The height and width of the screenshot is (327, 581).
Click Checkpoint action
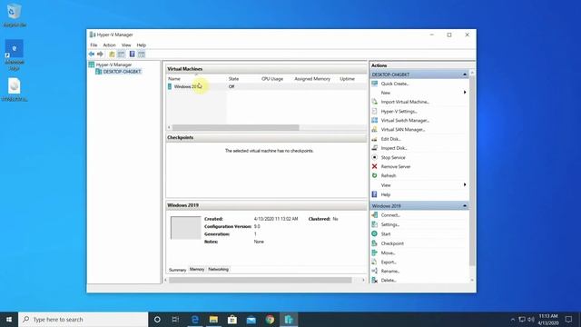tap(392, 243)
